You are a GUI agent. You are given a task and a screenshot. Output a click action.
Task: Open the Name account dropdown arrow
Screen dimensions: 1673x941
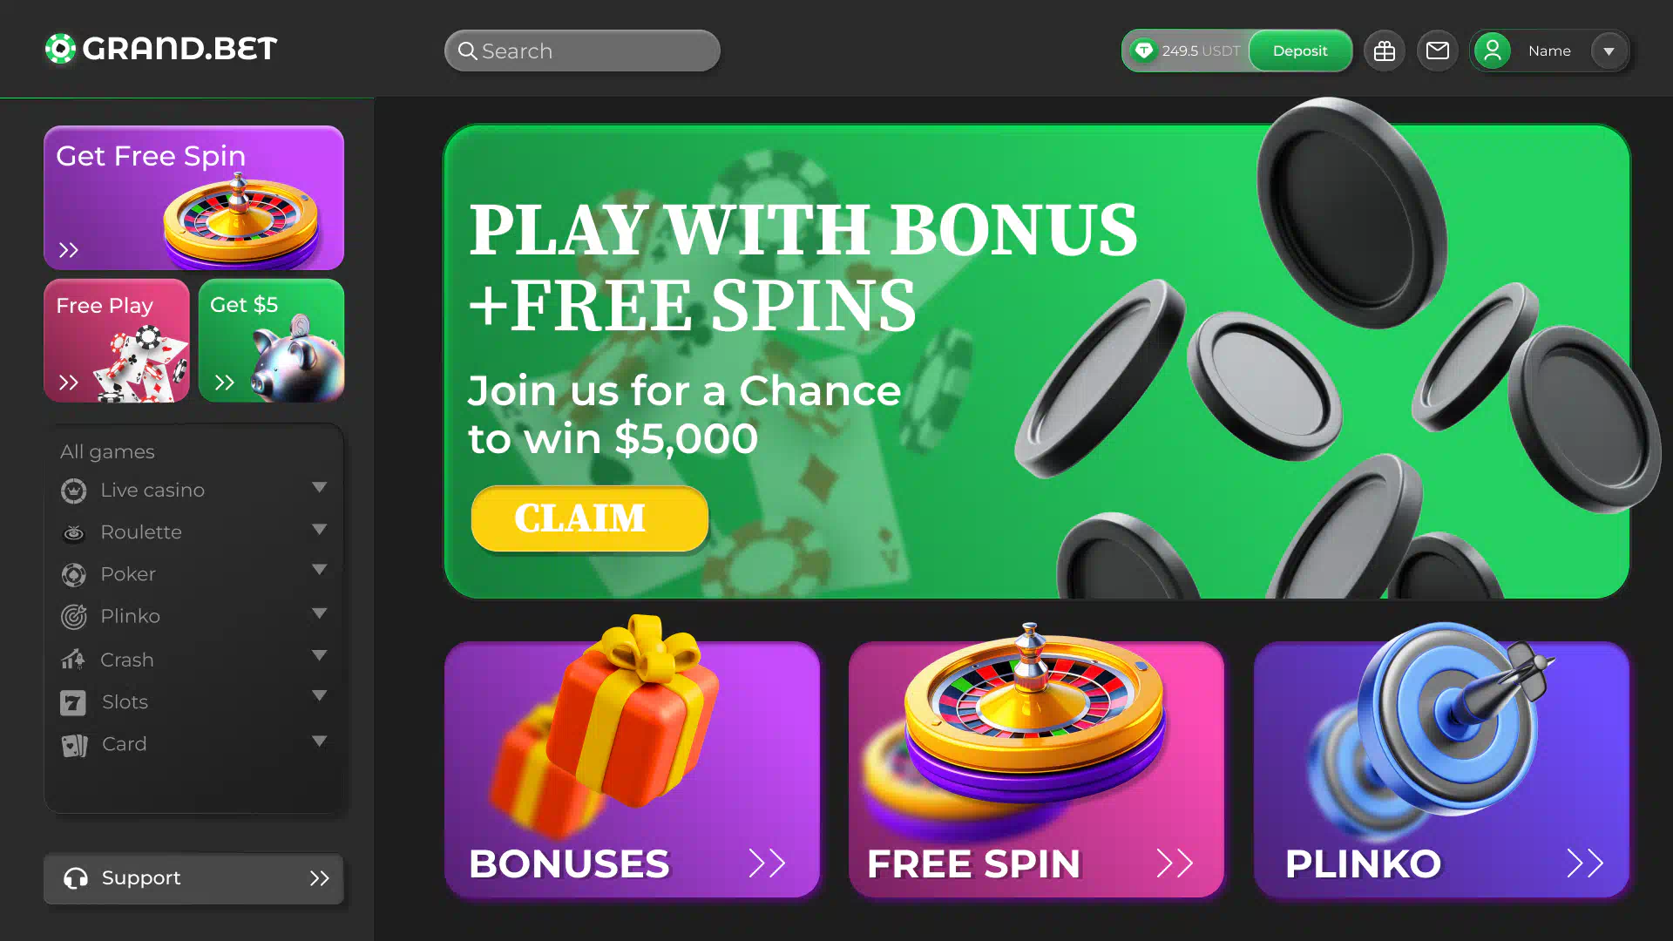[1609, 51]
